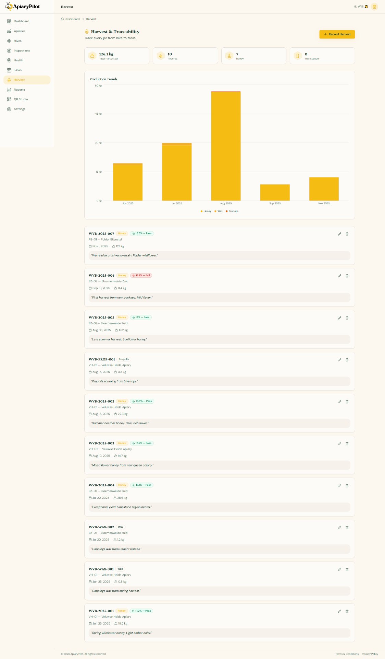Delete harvest record WVB-2025-001

pos(347,611)
